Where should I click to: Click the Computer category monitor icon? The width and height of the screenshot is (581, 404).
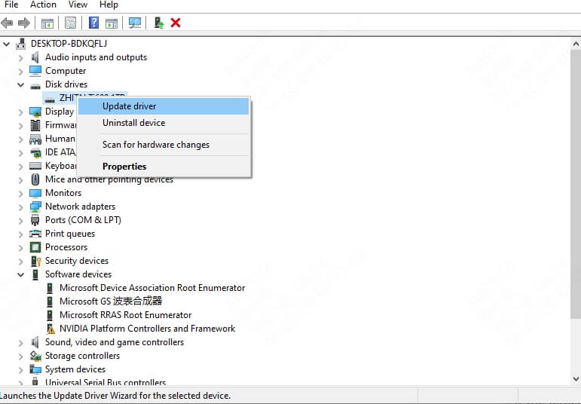[x=35, y=71]
